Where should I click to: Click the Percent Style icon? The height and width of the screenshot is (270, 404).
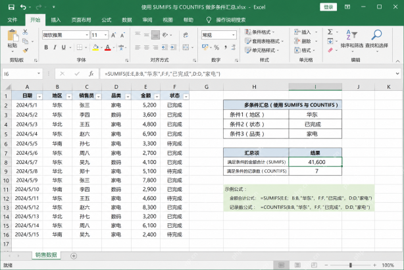216,47
